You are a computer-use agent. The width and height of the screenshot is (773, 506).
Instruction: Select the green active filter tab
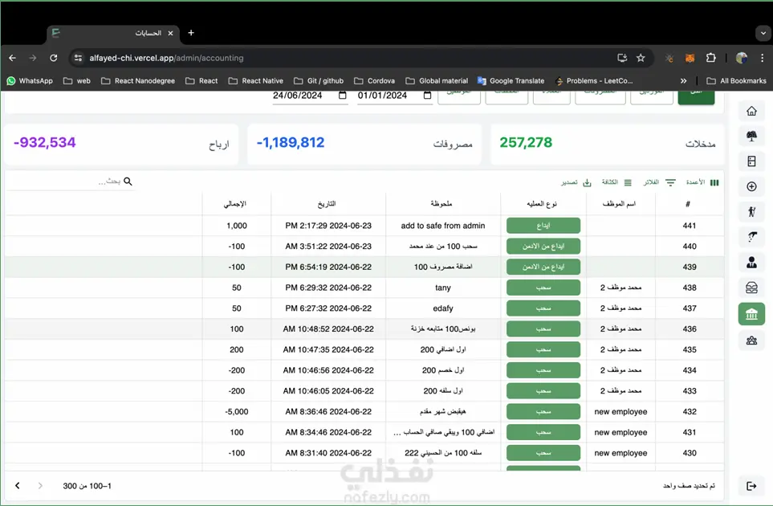(696, 96)
